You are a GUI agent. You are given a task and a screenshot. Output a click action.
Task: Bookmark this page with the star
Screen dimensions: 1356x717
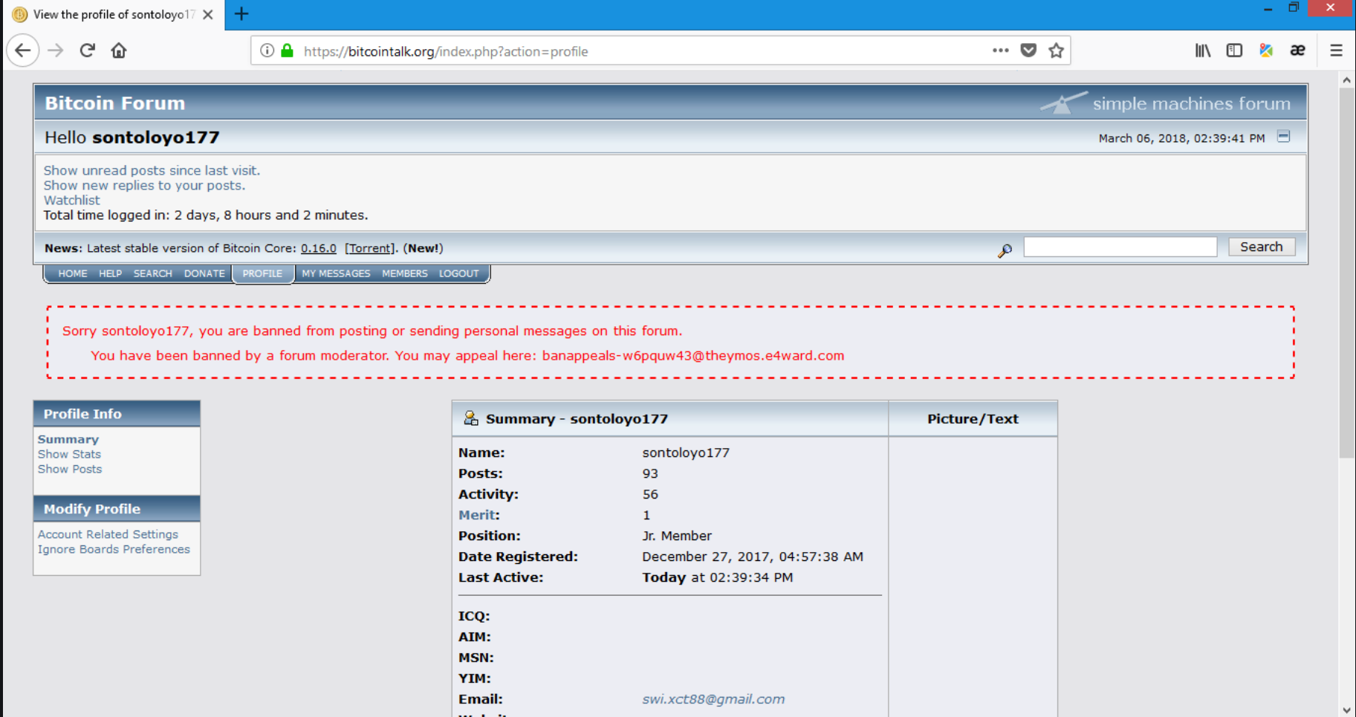1056,51
